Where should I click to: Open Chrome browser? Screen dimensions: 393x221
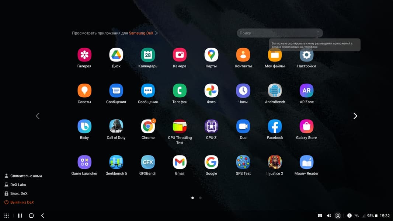pyautogui.click(x=148, y=126)
